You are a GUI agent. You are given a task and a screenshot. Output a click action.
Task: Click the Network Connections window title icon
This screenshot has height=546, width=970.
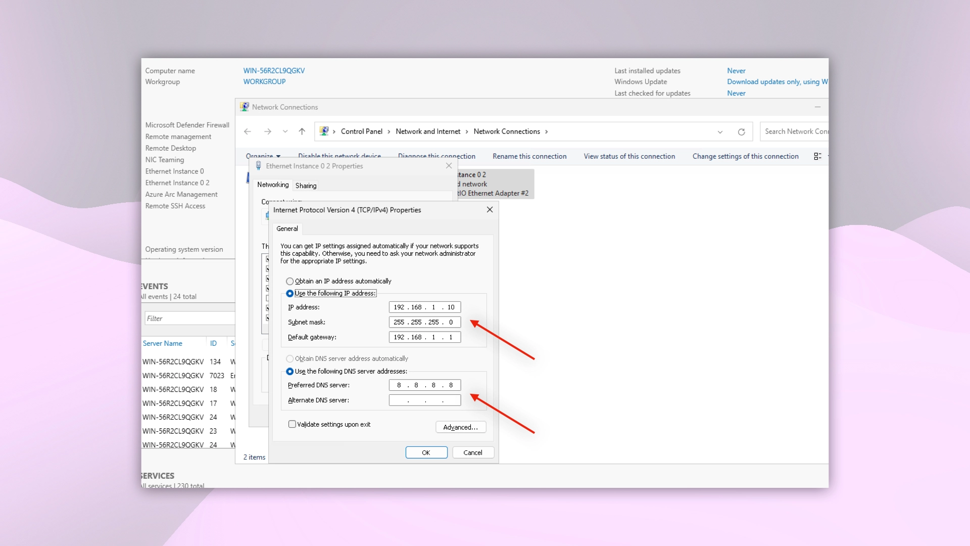tap(245, 107)
